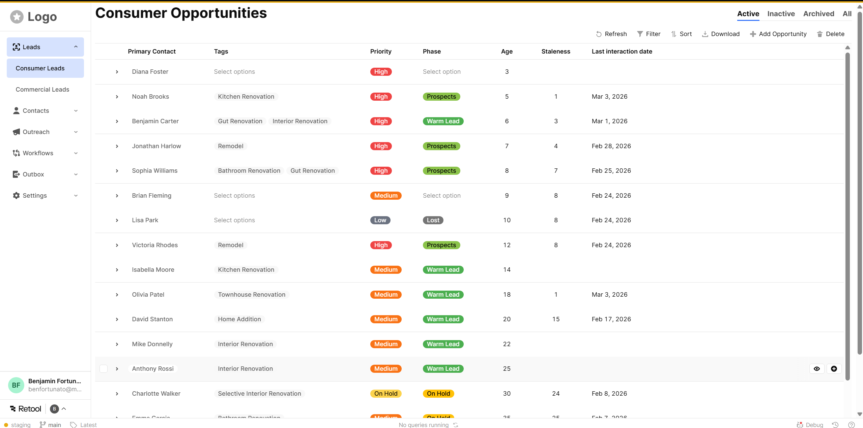Click the help question mark icon
Screen dimensions: 863x428
click(x=852, y=425)
